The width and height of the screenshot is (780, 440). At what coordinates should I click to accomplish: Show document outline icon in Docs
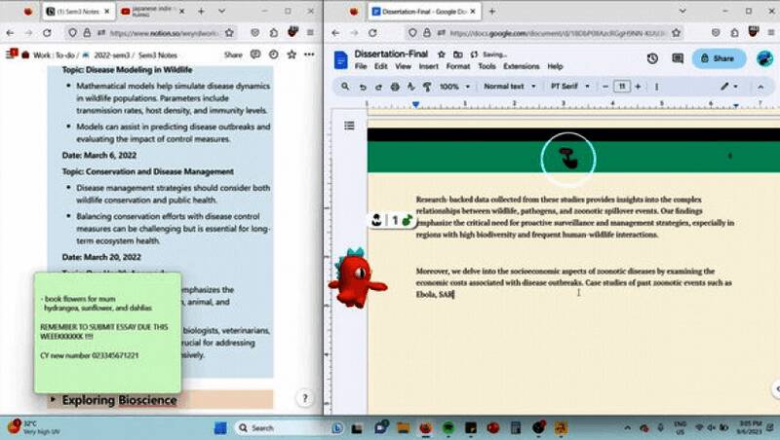point(349,126)
